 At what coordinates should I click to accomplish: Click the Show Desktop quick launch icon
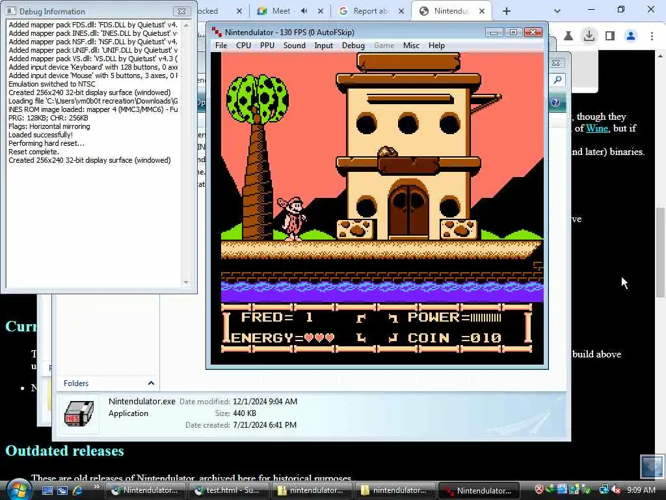(x=47, y=490)
